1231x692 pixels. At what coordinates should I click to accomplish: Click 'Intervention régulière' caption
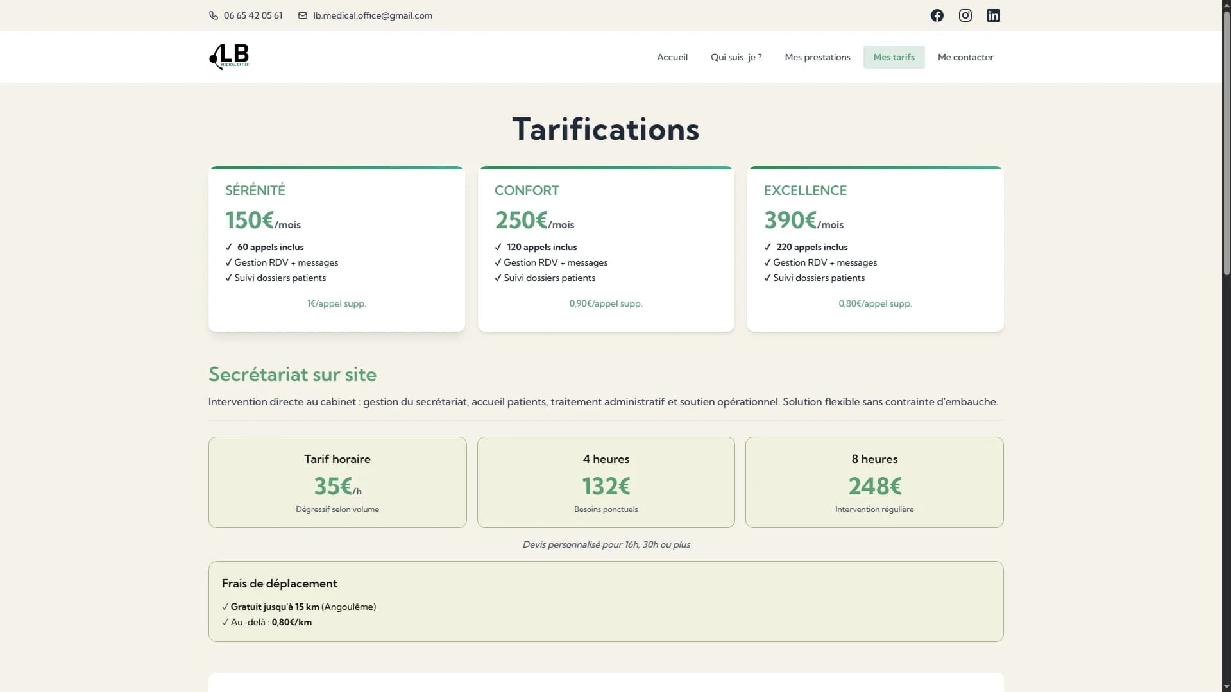[874, 509]
